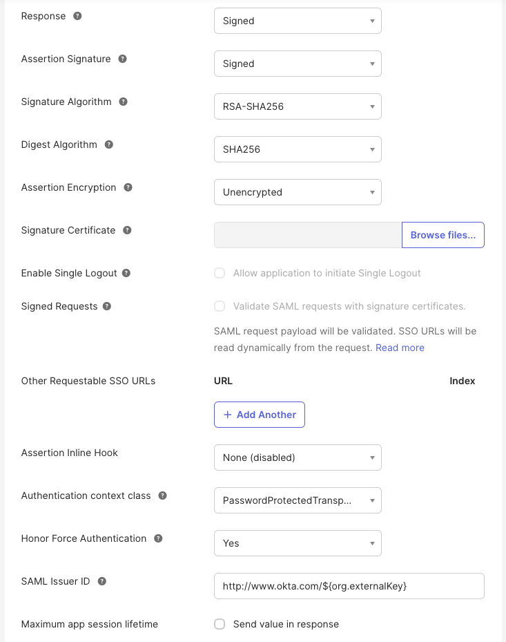The height and width of the screenshot is (642, 506).
Task: Expand the Assertion Encryption Unencrypted dropdown
Action: 298,192
